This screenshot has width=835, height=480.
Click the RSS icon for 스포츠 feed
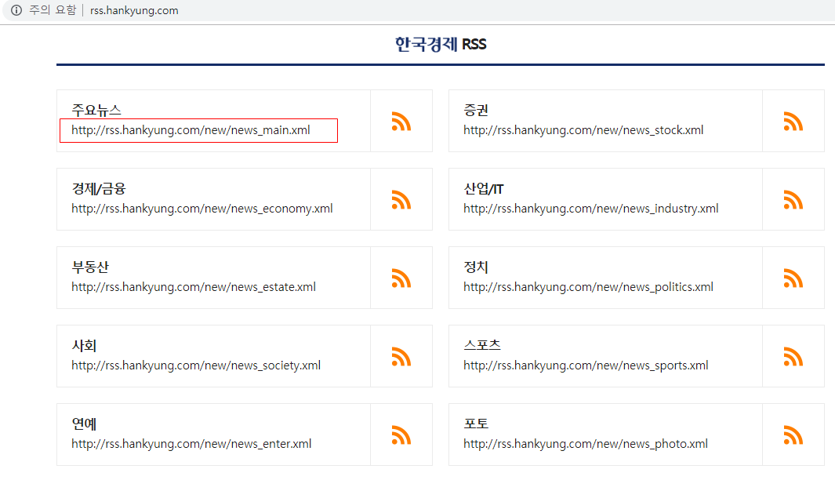click(x=793, y=356)
